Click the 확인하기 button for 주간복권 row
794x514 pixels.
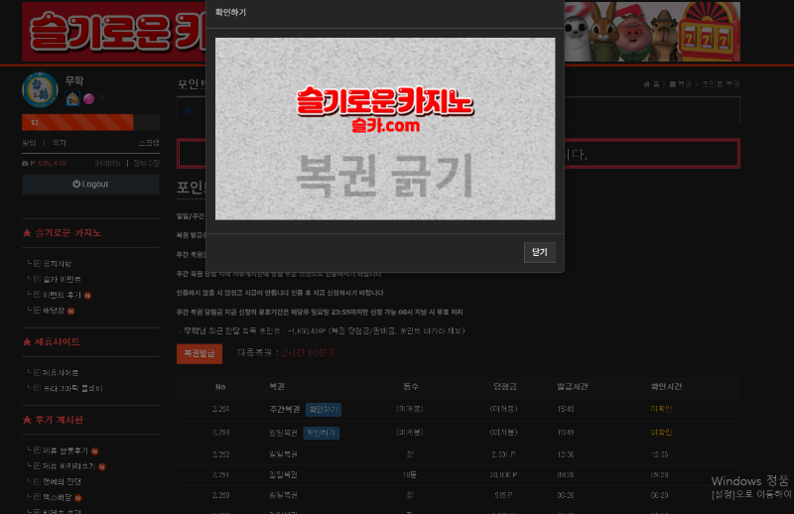tap(322, 409)
